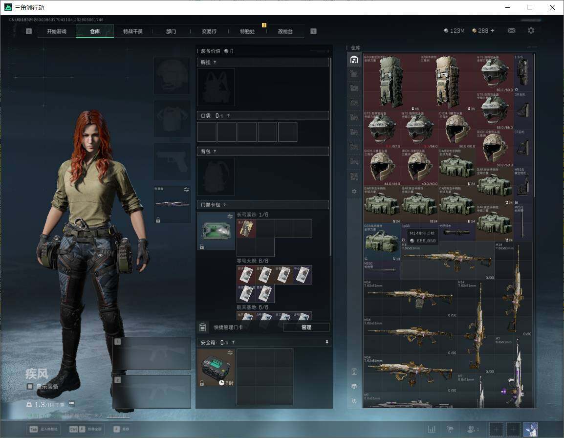Image resolution: width=564 pixels, height=438 pixels.
Task: Open the 开始游戏 tab
Action: pyautogui.click(x=57, y=31)
